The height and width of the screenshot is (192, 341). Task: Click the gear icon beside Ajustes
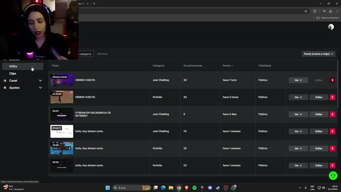[x=5, y=88]
